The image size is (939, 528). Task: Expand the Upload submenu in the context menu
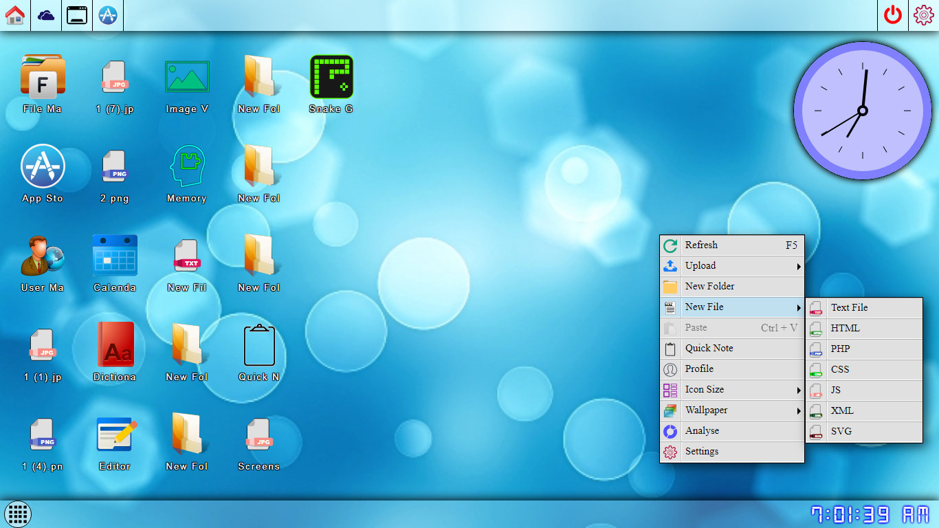click(732, 266)
